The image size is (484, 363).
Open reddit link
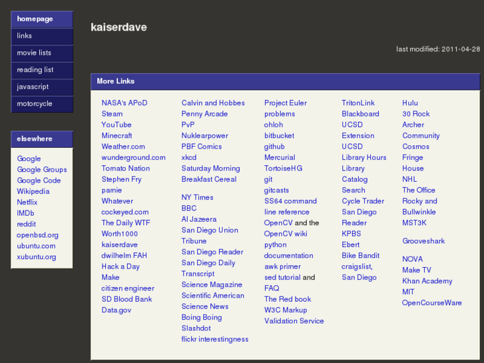pos(26,224)
